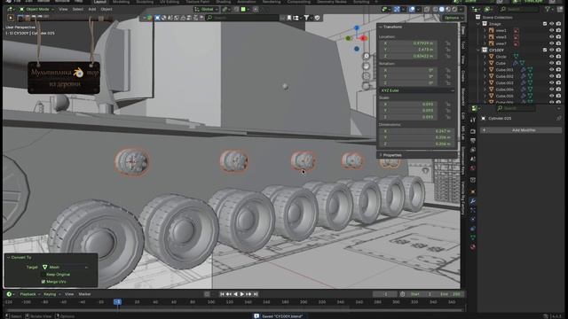Toggle perspective/orthographic grid icon
Viewport: 568px width, 319px height.
coord(367,86)
